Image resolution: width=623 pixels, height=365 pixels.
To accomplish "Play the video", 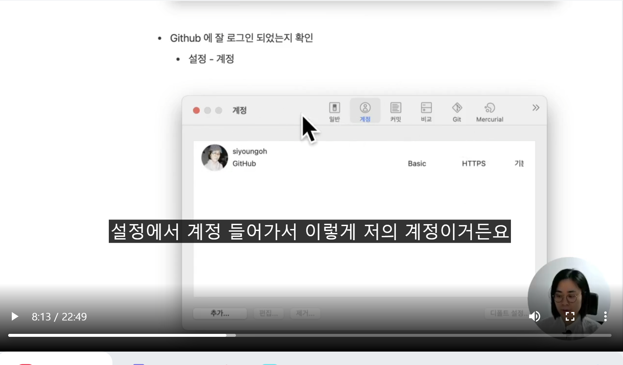I will click(15, 317).
